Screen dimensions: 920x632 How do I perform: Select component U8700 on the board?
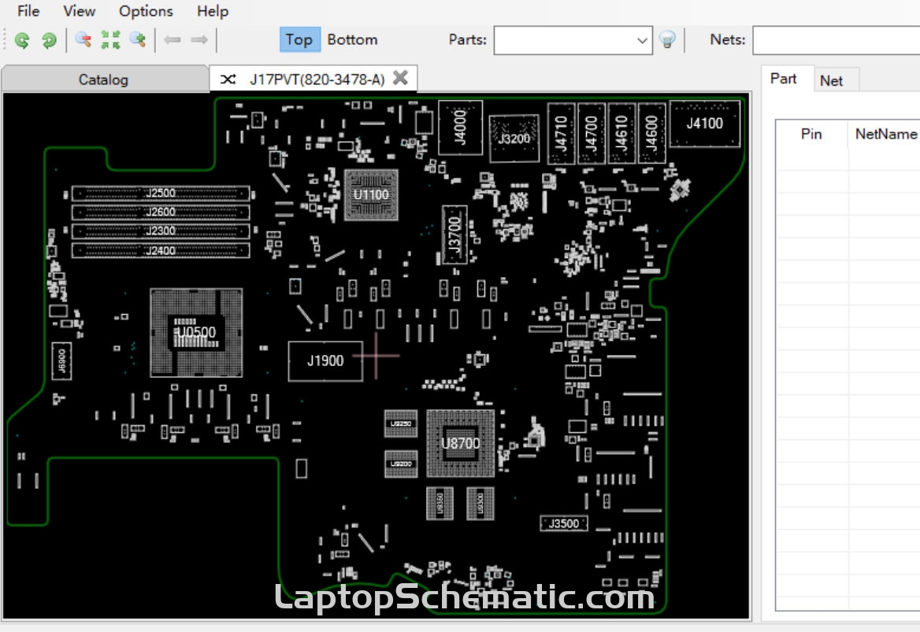461,443
